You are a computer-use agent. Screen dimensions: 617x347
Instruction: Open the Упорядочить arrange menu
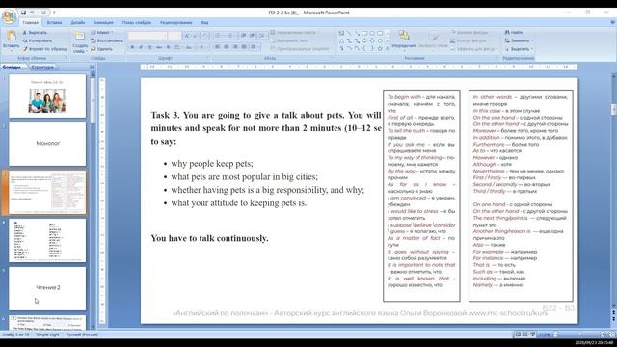pyautogui.click(x=404, y=40)
